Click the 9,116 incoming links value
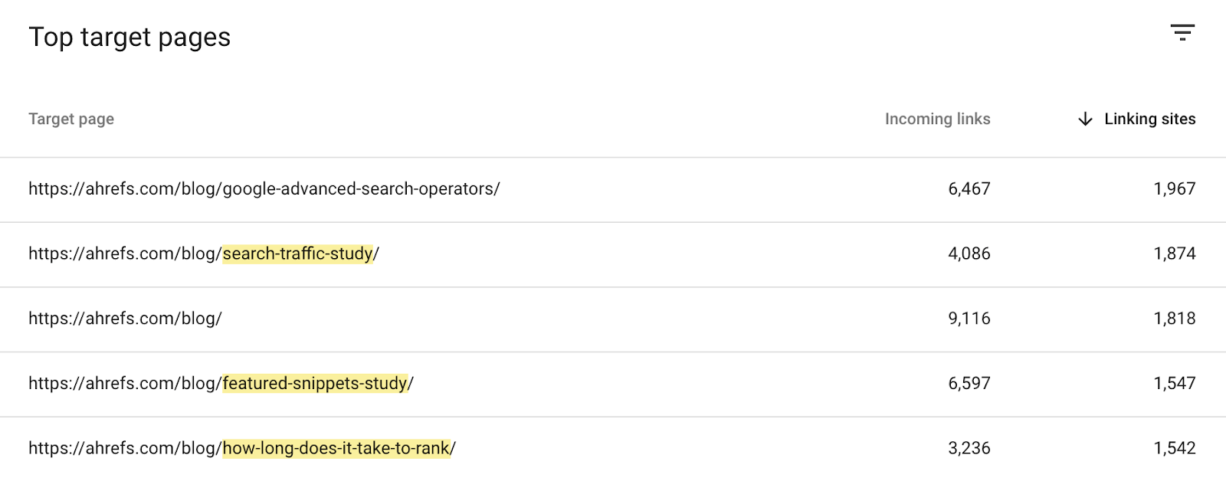The image size is (1226, 481). tap(969, 319)
